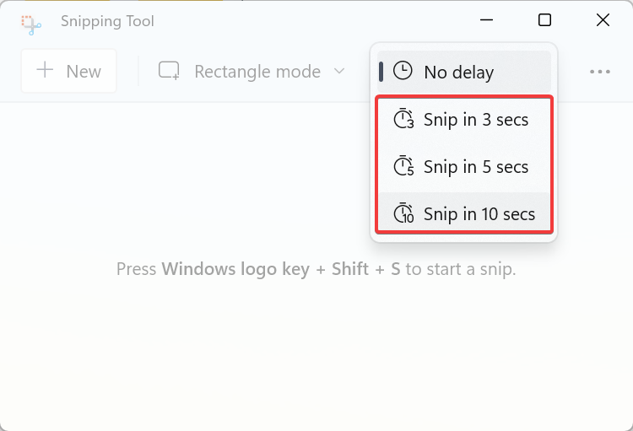The image size is (633, 431).
Task: Click the Snipping Tool scissors app icon
Action: [31, 25]
